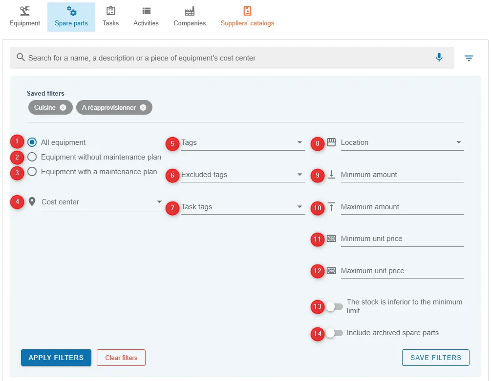Viewport: 491px width, 381px height.
Task: Remove the Cuisine saved filter
Action: [x=63, y=107]
